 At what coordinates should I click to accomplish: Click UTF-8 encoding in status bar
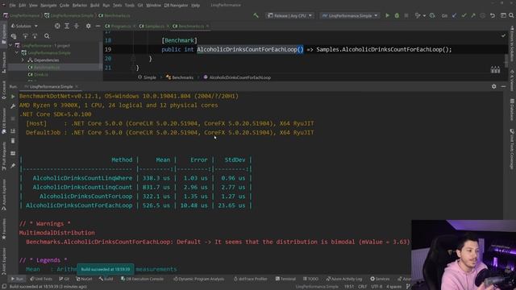point(377,287)
